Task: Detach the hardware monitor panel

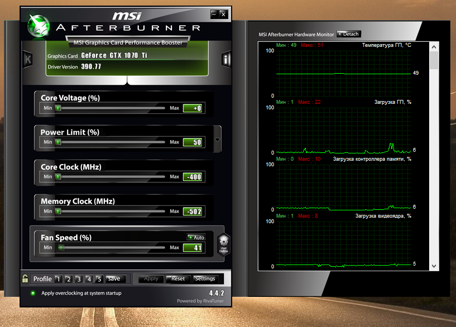Action: (x=349, y=34)
